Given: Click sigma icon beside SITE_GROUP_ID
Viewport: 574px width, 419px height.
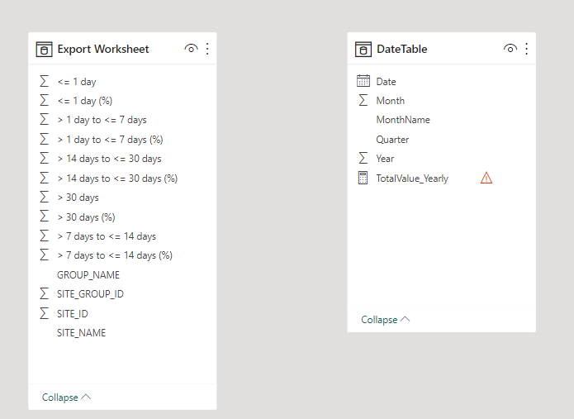Looking at the screenshot, I should (x=44, y=293).
